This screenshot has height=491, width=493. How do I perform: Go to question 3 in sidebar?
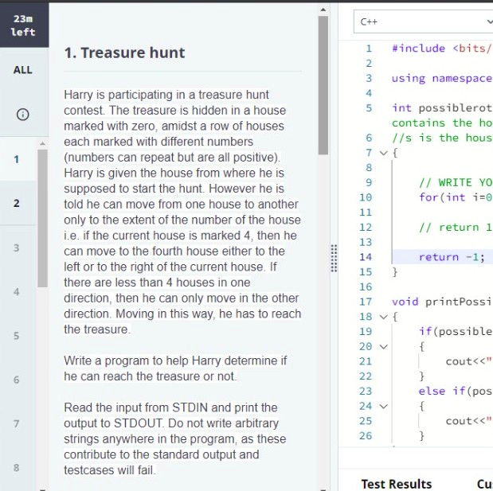pos(17,247)
